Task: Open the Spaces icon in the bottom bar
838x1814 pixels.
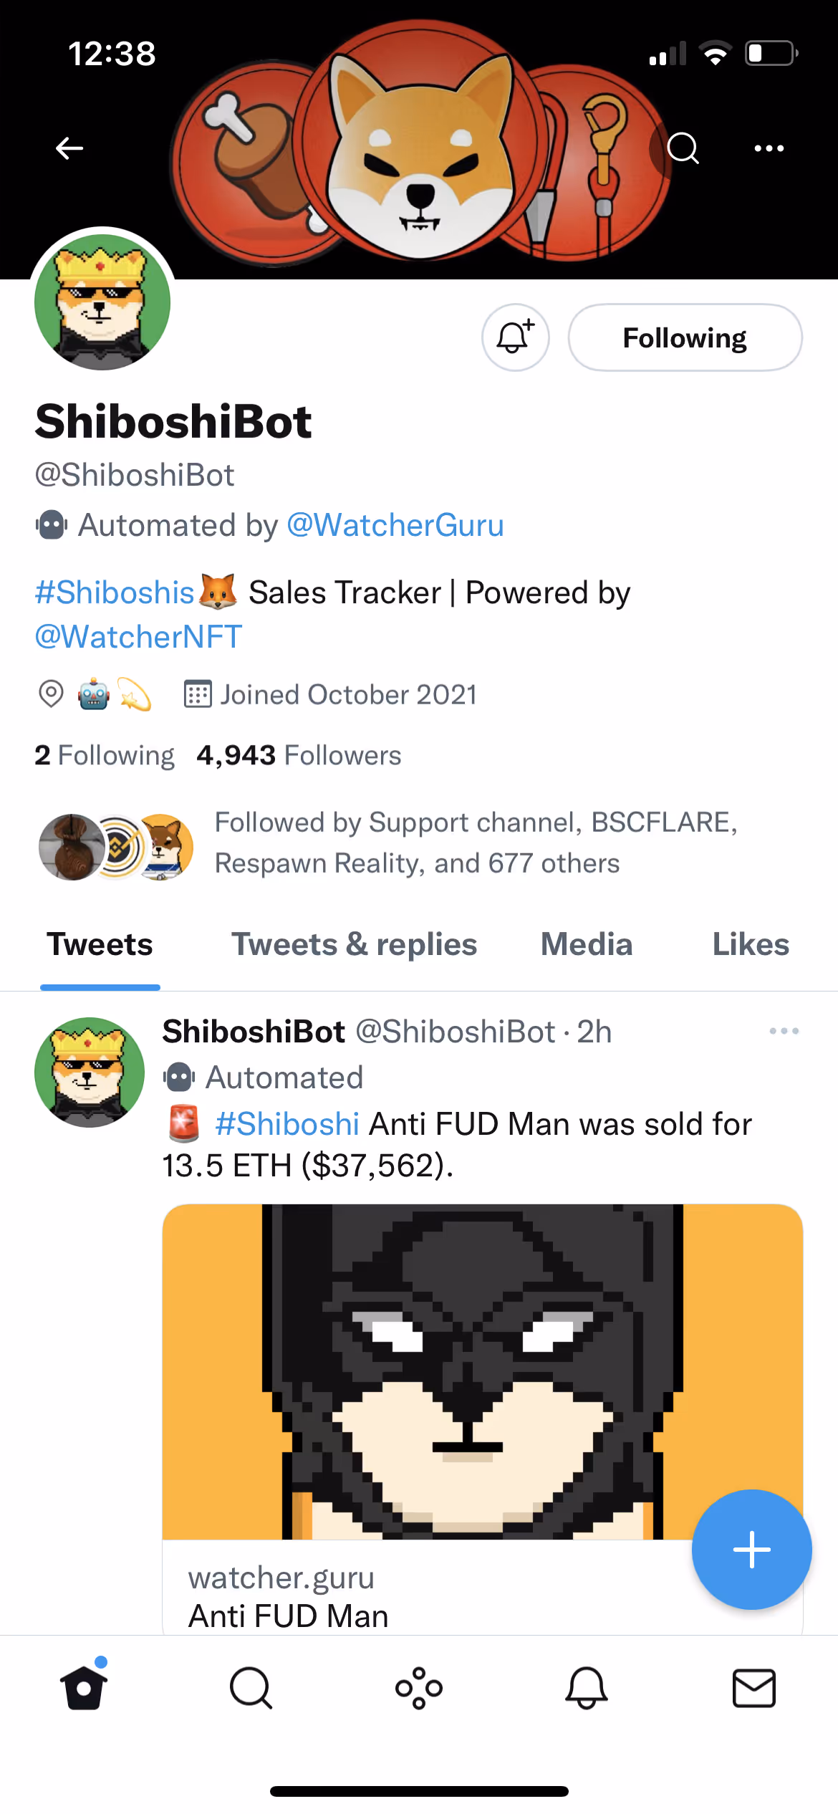Action: tap(419, 1688)
